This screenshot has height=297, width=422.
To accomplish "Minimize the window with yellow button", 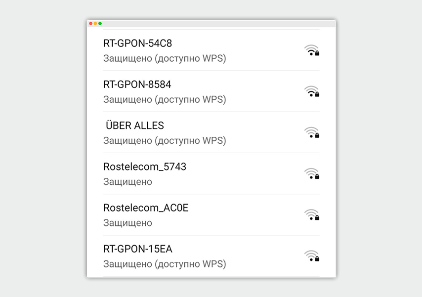I will coord(95,23).
